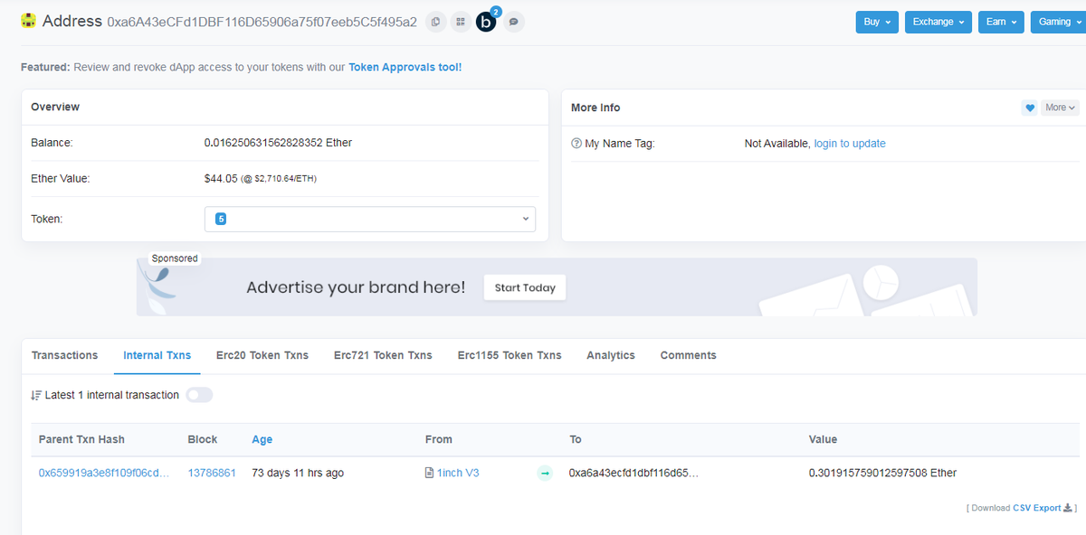Click the sort icon beside Latest 1 internal transaction
1086x535 pixels.
point(36,395)
